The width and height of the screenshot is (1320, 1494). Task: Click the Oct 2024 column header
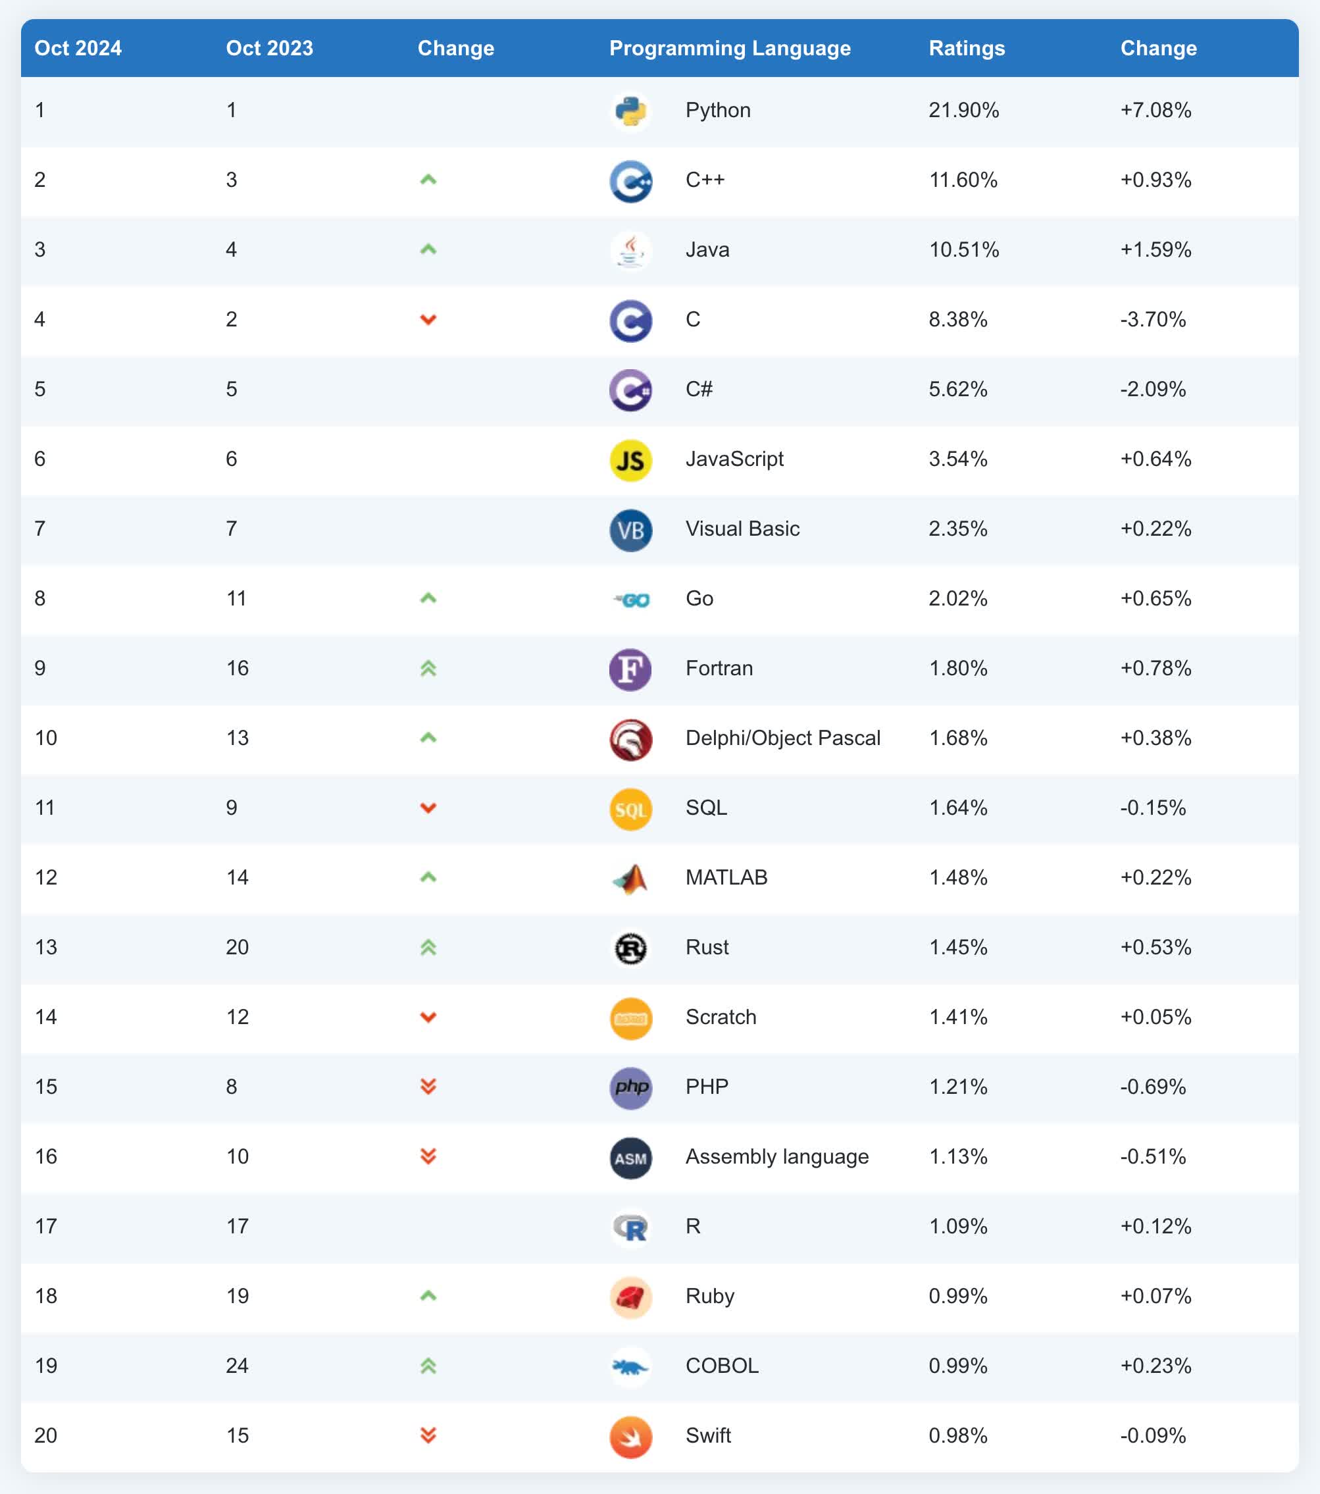coord(78,48)
